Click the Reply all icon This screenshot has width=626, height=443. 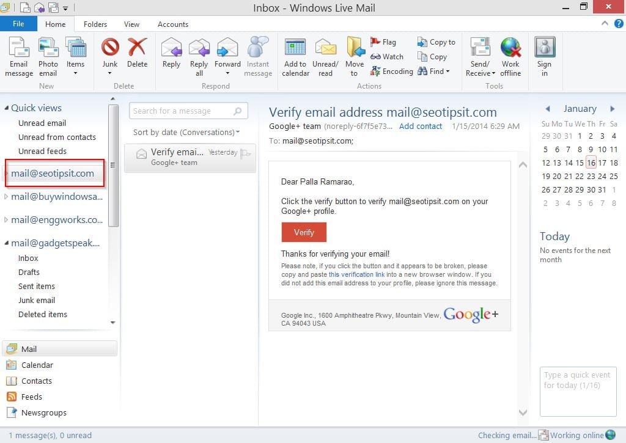point(199,48)
